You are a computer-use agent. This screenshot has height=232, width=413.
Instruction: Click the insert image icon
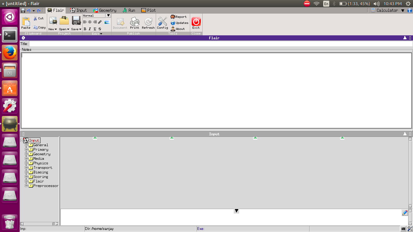[x=107, y=22]
